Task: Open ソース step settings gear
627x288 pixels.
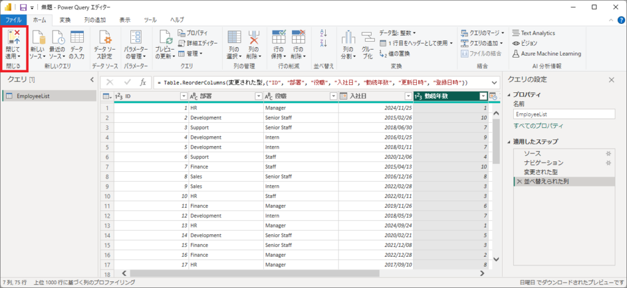Action: (608, 153)
